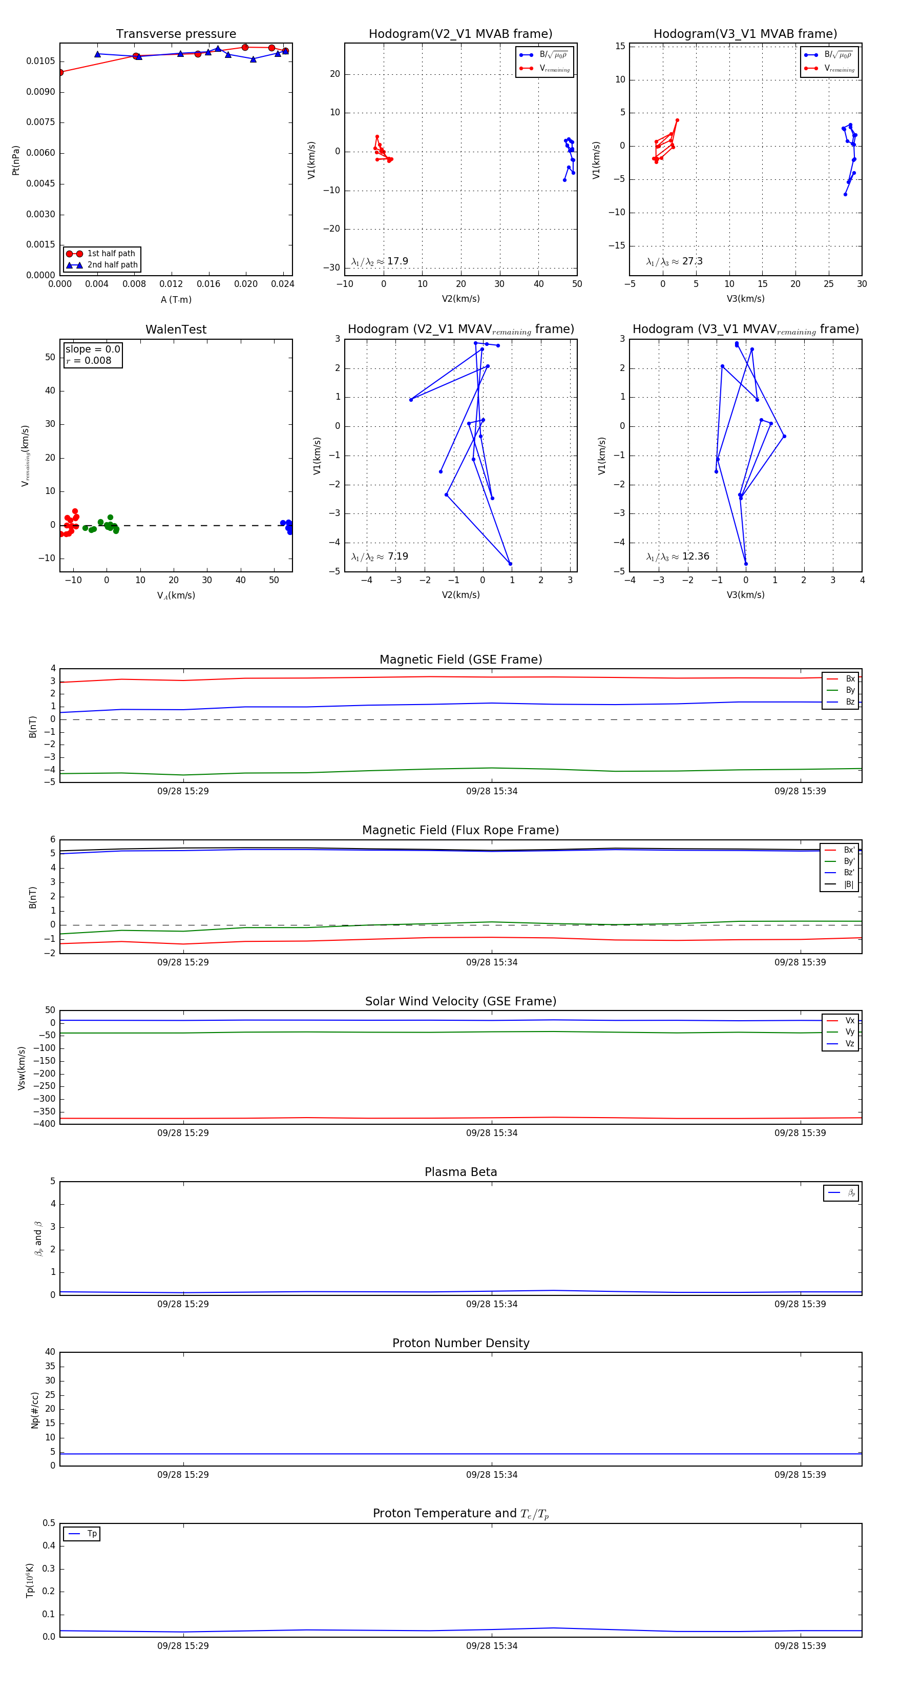922x1691 pixels.
Task: Click the 'slope = 0.0' annotation in WalenTest
Action: (x=93, y=349)
